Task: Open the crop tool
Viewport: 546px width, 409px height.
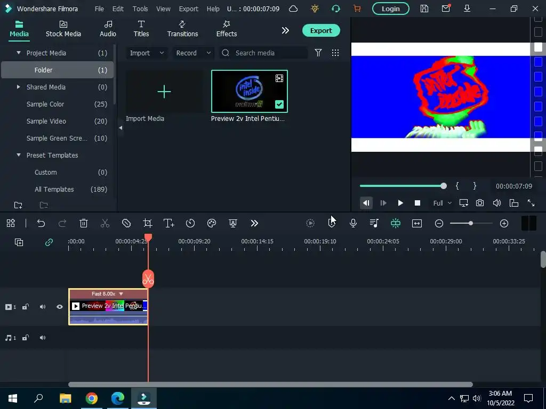Action: (x=148, y=223)
